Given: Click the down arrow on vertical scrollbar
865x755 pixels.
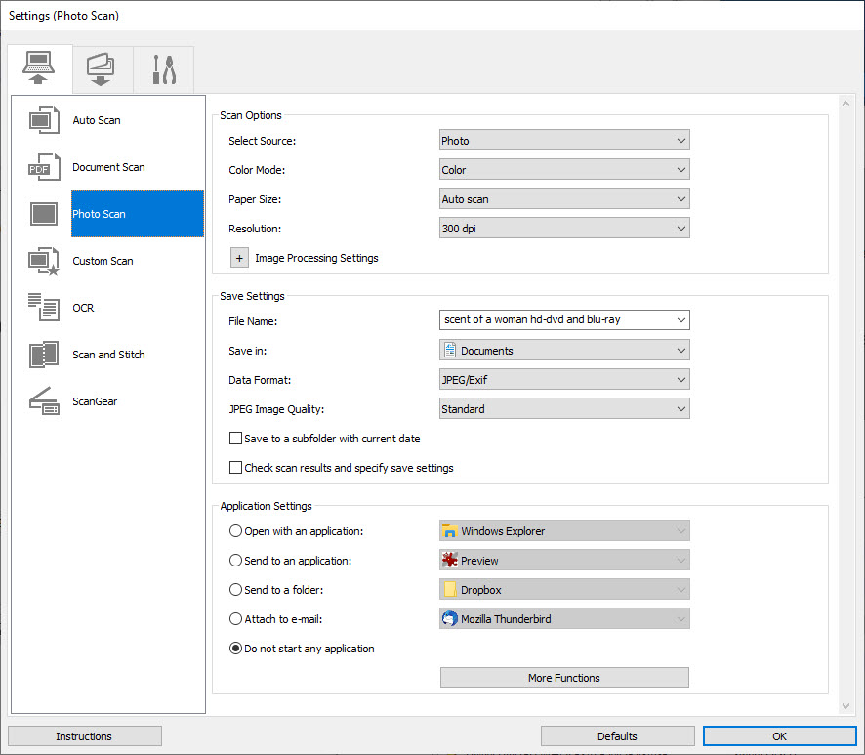Looking at the screenshot, I should click(x=846, y=705).
